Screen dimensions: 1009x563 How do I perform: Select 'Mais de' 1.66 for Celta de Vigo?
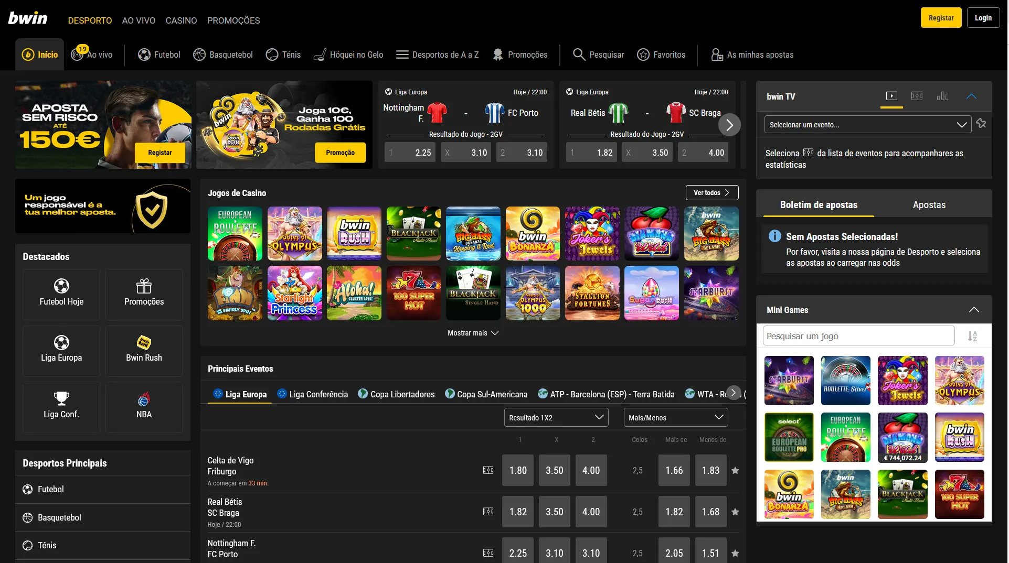(x=674, y=470)
